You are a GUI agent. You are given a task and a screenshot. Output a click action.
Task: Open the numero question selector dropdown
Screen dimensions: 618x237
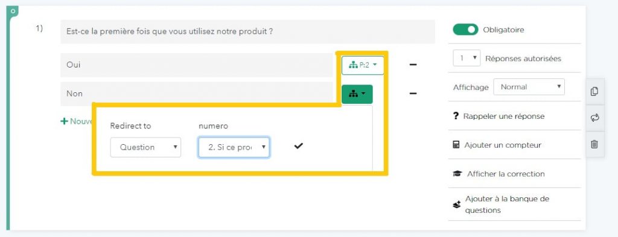point(234,147)
